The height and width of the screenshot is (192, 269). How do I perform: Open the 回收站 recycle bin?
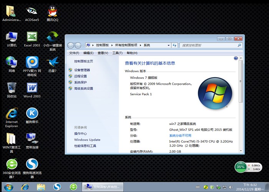coord(12,90)
